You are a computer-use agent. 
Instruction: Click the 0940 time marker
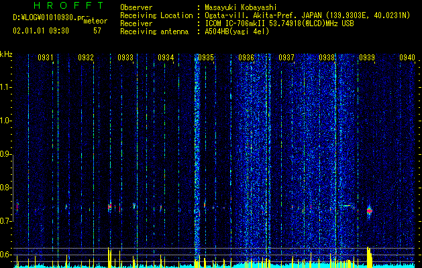(x=407, y=58)
